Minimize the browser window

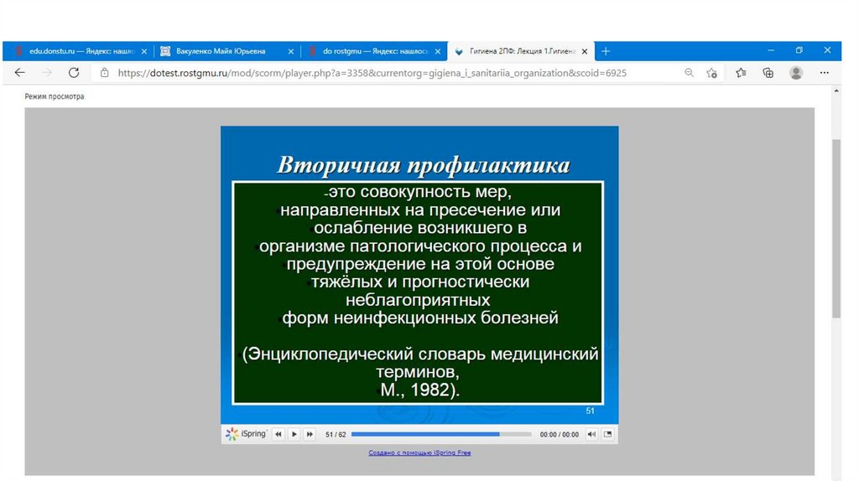[771, 50]
